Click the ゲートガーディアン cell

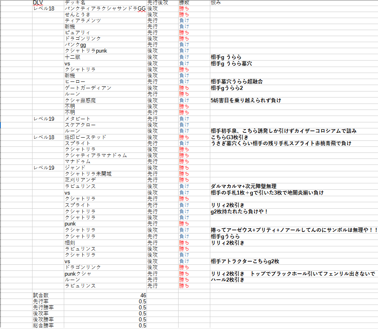pos(106,88)
